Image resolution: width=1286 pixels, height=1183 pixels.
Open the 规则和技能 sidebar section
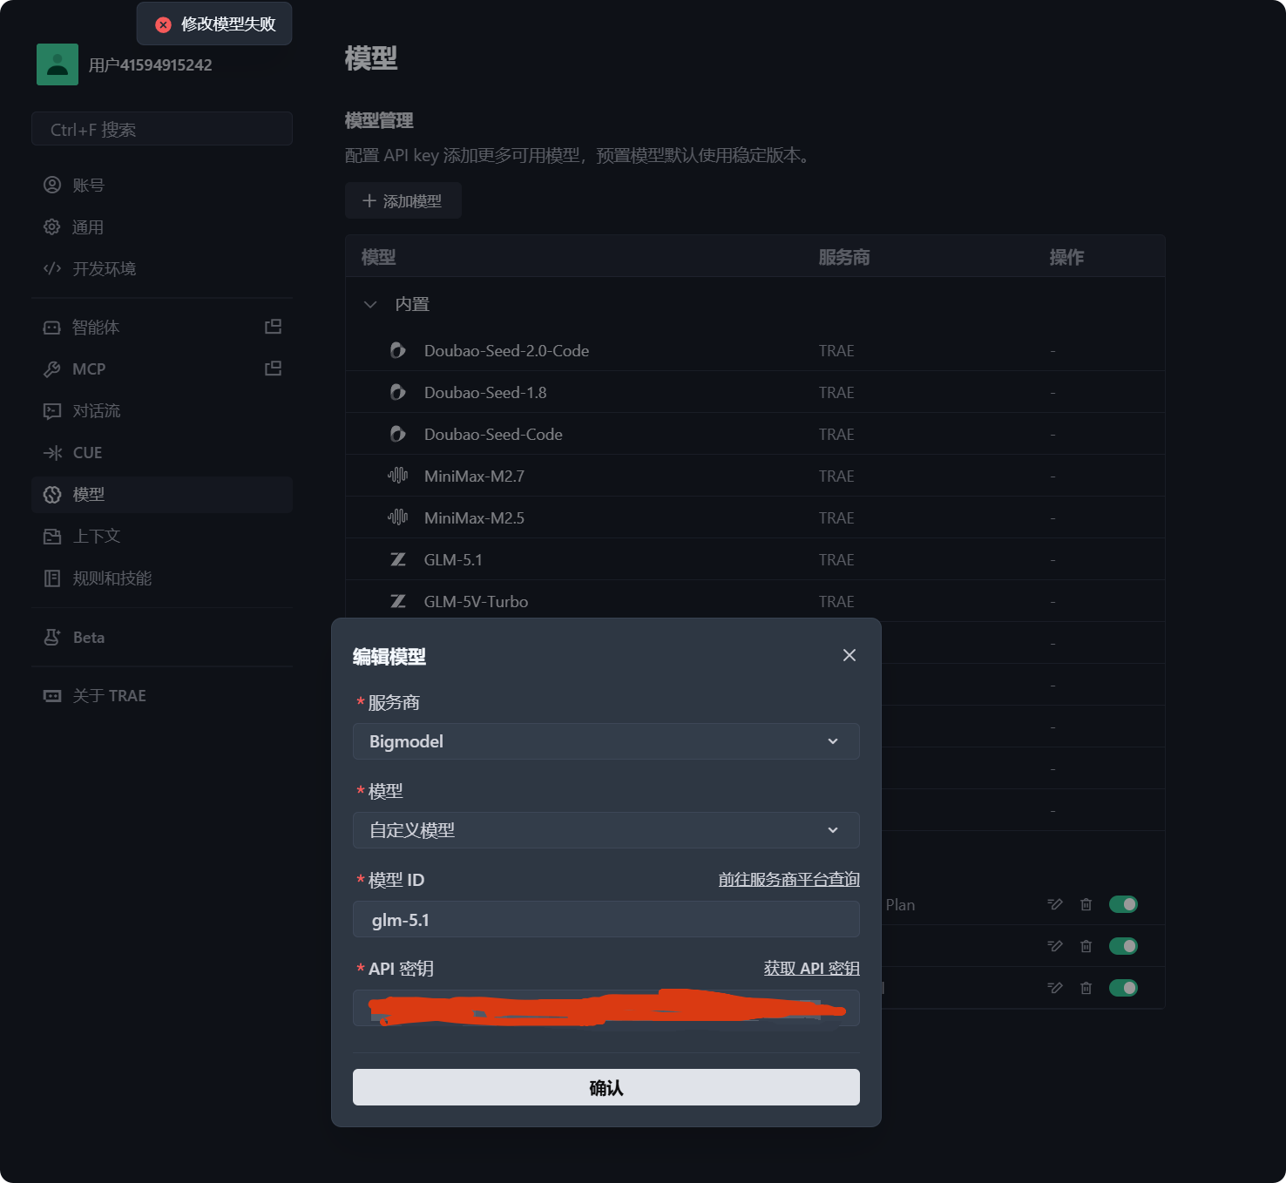112,578
